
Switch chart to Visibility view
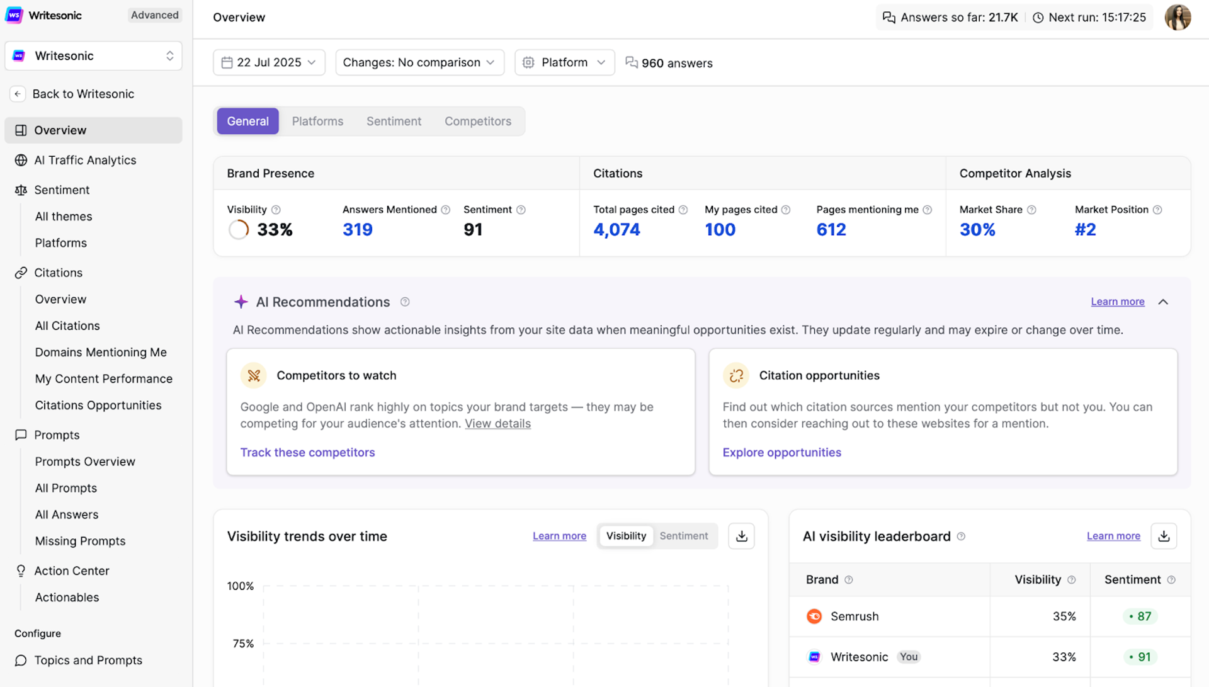coord(626,536)
